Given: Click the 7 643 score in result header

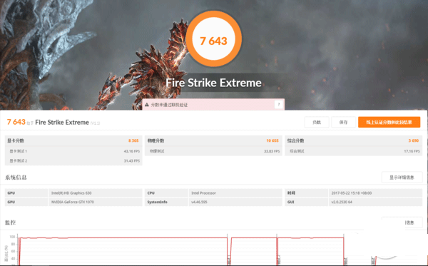Looking at the screenshot, I should point(16,122).
